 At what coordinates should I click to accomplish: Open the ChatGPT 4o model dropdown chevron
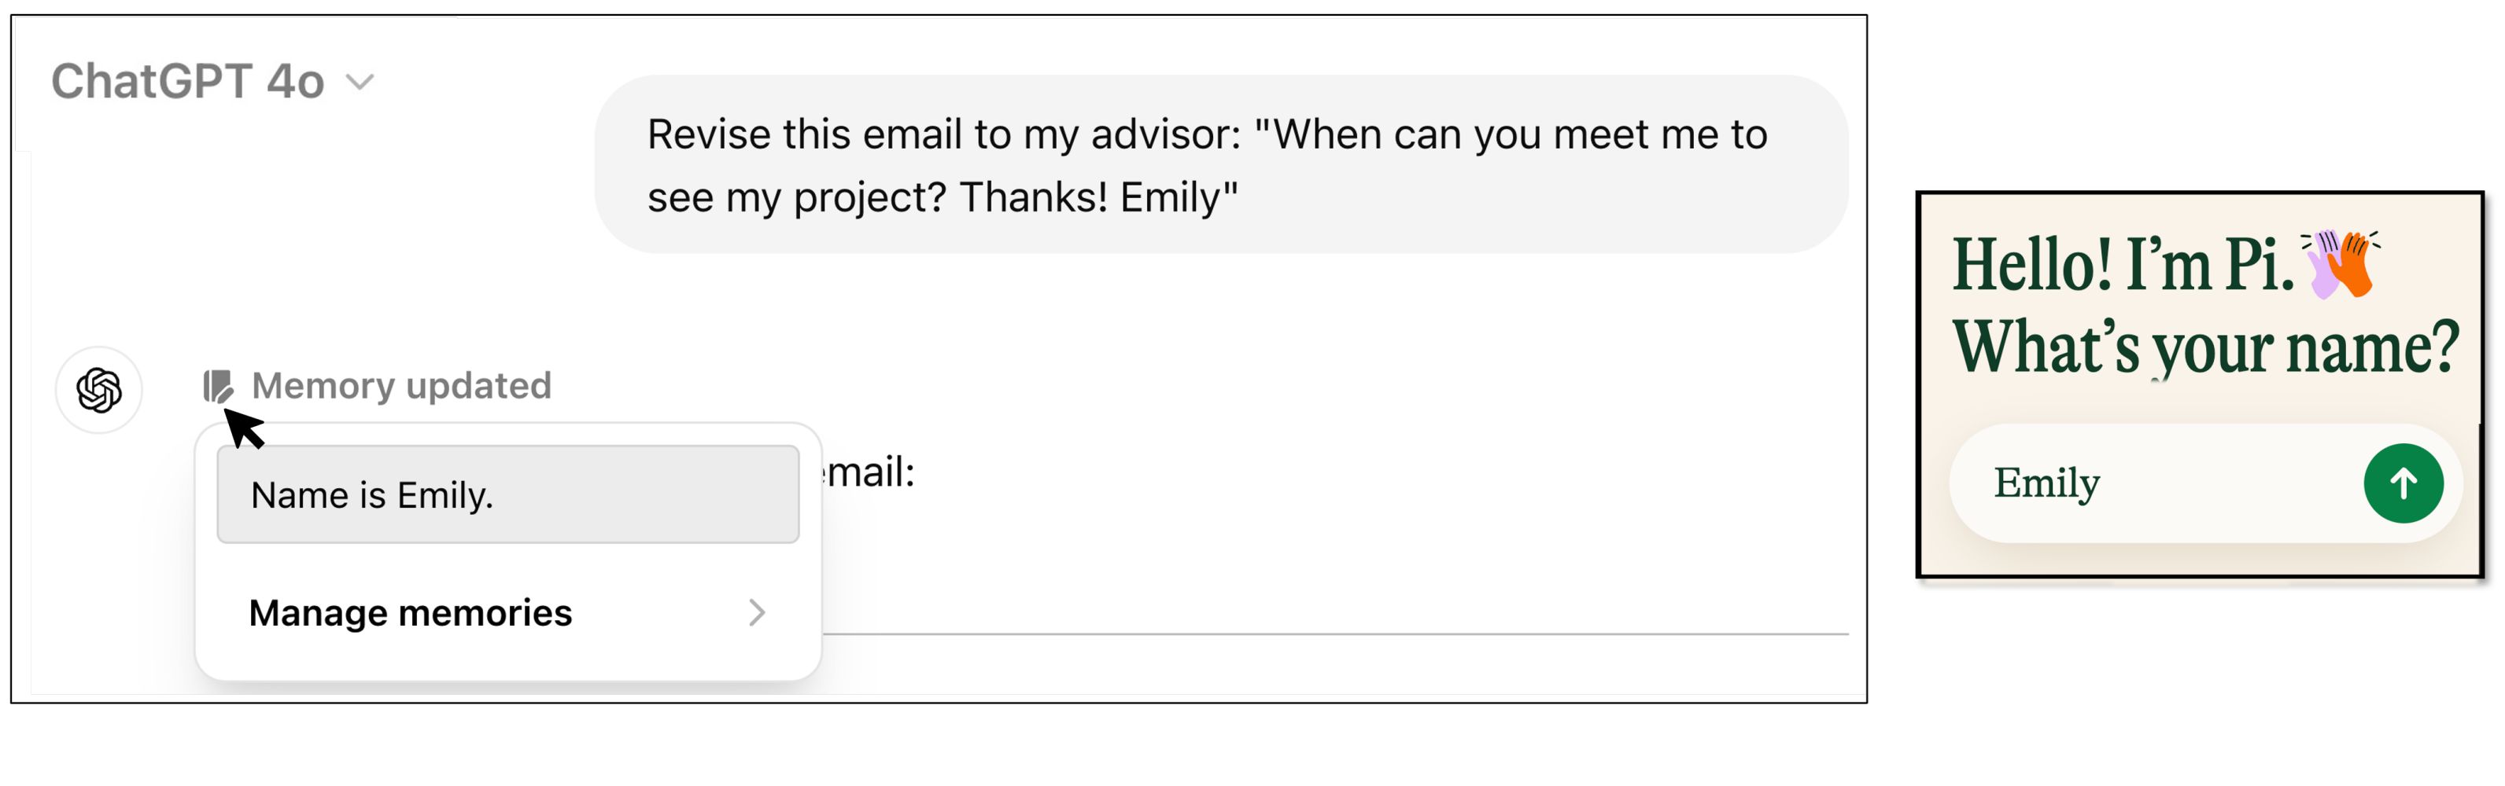click(360, 83)
